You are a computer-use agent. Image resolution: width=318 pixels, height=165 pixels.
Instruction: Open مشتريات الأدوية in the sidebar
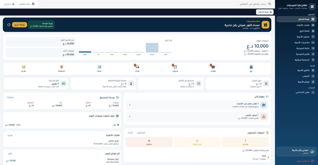pyautogui.click(x=296, y=43)
